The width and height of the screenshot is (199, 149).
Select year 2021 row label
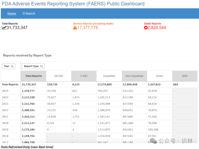pyautogui.click(x=5, y=117)
